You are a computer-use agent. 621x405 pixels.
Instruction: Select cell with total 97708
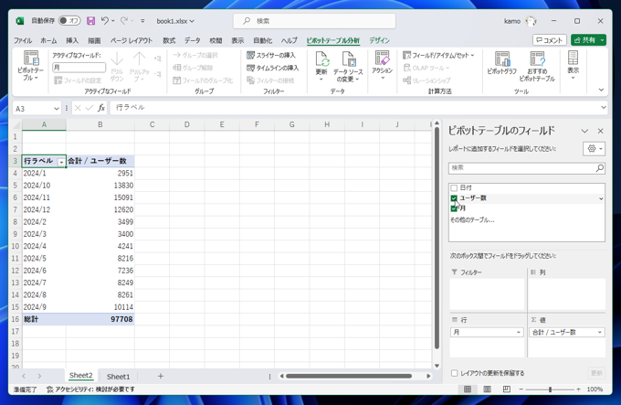click(x=100, y=319)
